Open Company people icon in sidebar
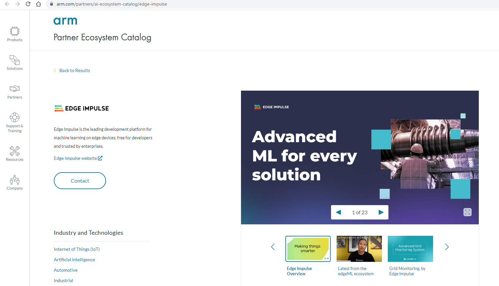The height and width of the screenshot is (286, 499). (15, 180)
